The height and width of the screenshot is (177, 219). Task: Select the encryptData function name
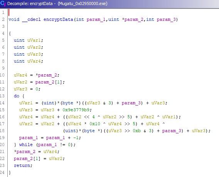(x=58, y=19)
